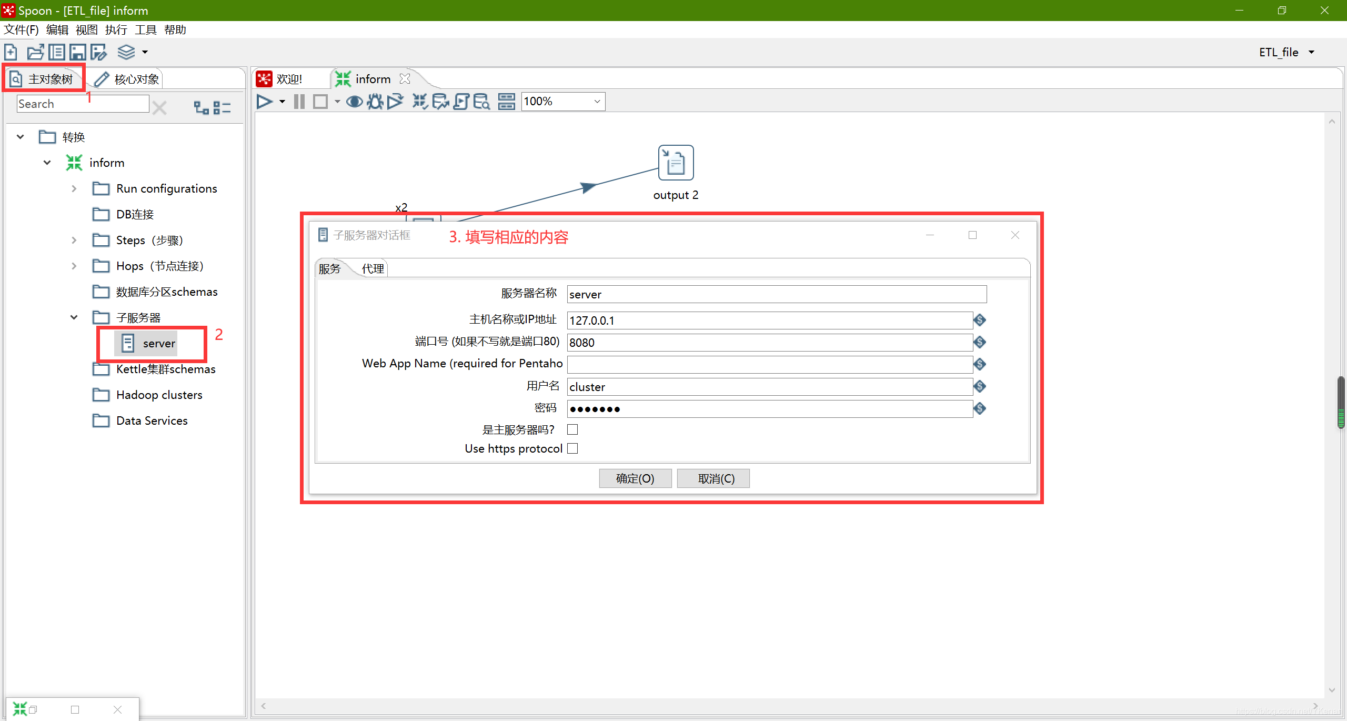Open the stop options dropdown arrow
The image size is (1347, 721).
coord(337,102)
